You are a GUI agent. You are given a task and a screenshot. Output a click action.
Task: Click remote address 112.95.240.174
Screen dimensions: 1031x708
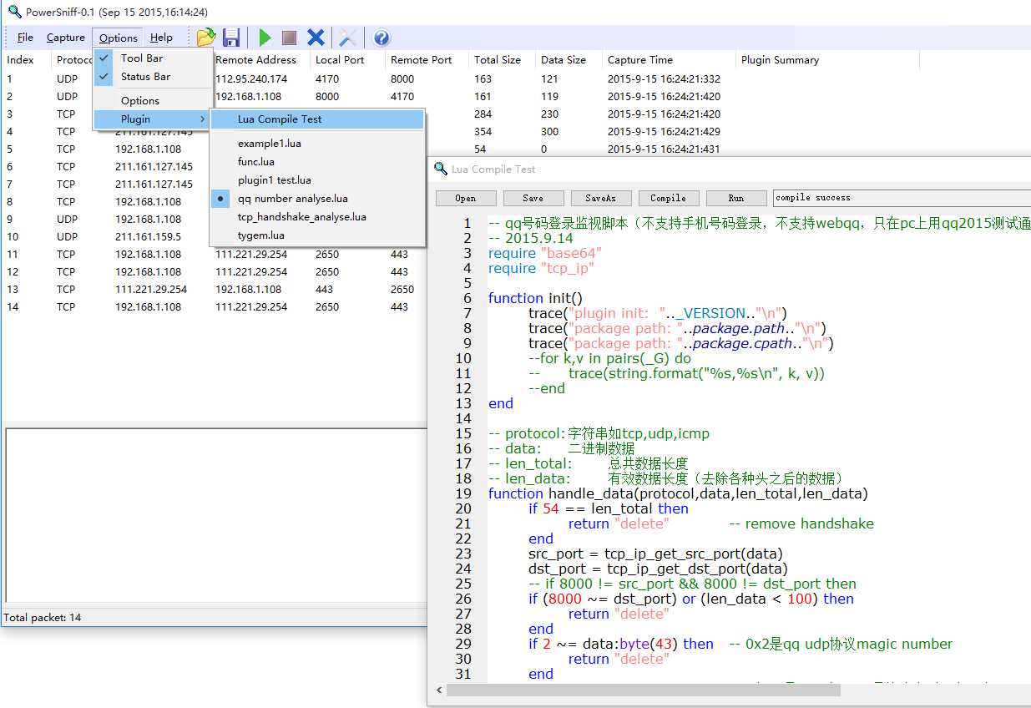[x=251, y=79]
